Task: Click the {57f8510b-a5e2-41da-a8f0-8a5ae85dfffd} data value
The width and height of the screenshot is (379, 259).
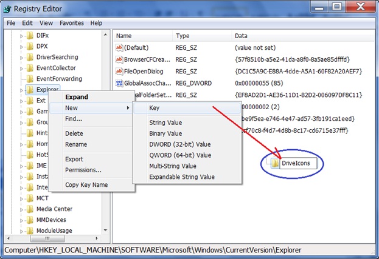Action: 292,59
